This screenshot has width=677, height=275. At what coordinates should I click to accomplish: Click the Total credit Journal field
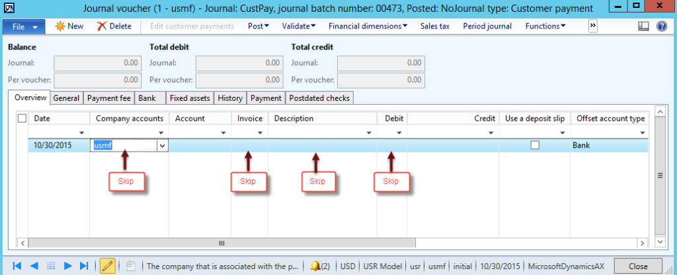tap(381, 63)
